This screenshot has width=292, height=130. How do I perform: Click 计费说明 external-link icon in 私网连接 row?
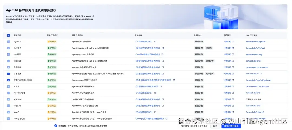coord(233,67)
